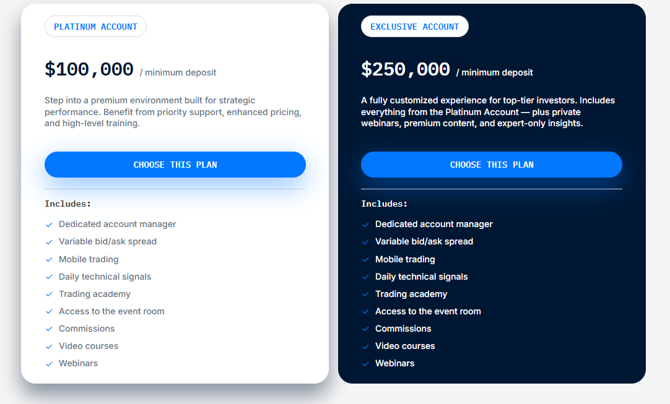
Task: Click checkmark beside Exclusive Video courses
Action: pyautogui.click(x=365, y=346)
